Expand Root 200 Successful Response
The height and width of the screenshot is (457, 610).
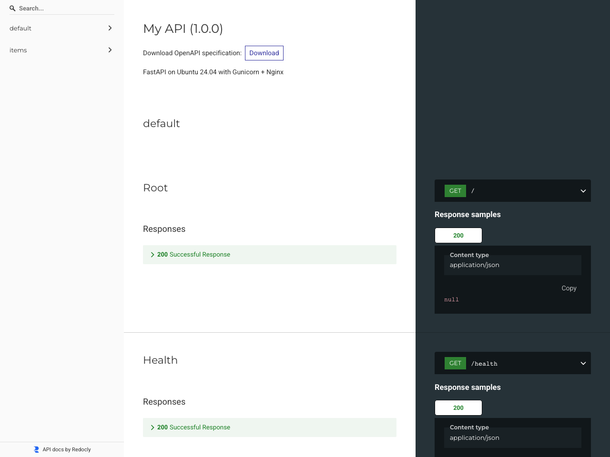[270, 255]
